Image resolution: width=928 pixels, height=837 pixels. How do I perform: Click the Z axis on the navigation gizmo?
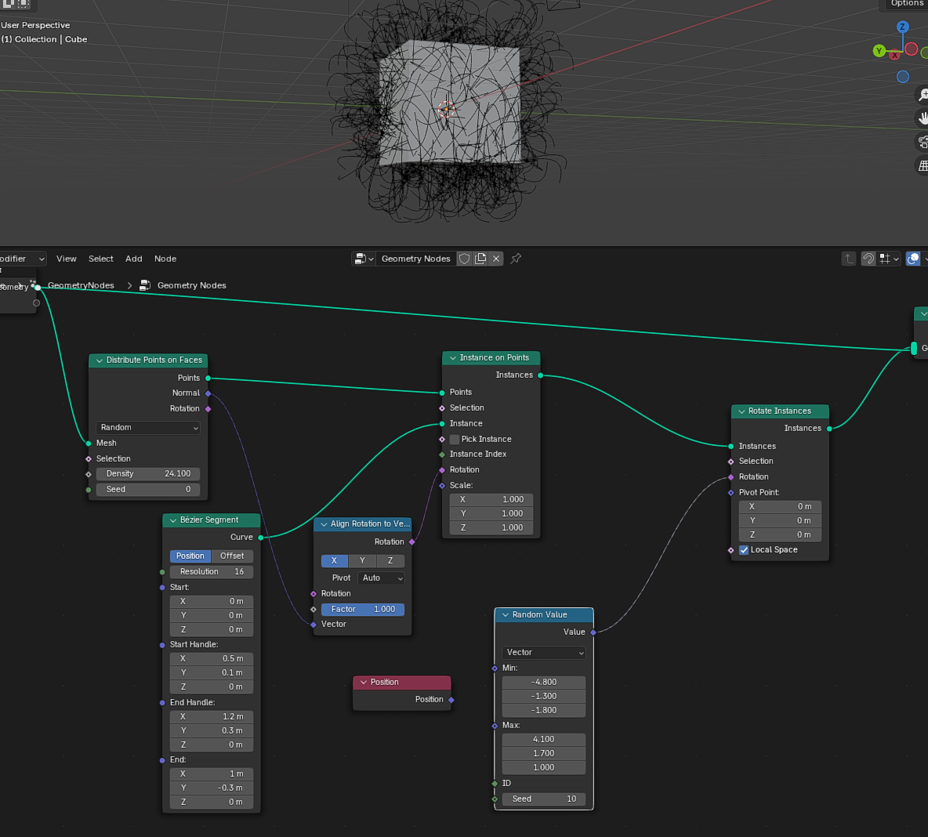[902, 27]
